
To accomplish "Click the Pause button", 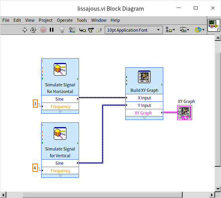I will (51, 30).
